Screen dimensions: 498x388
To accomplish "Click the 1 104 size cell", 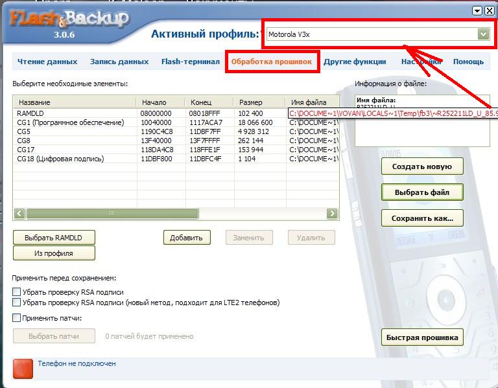I will click(247, 159).
